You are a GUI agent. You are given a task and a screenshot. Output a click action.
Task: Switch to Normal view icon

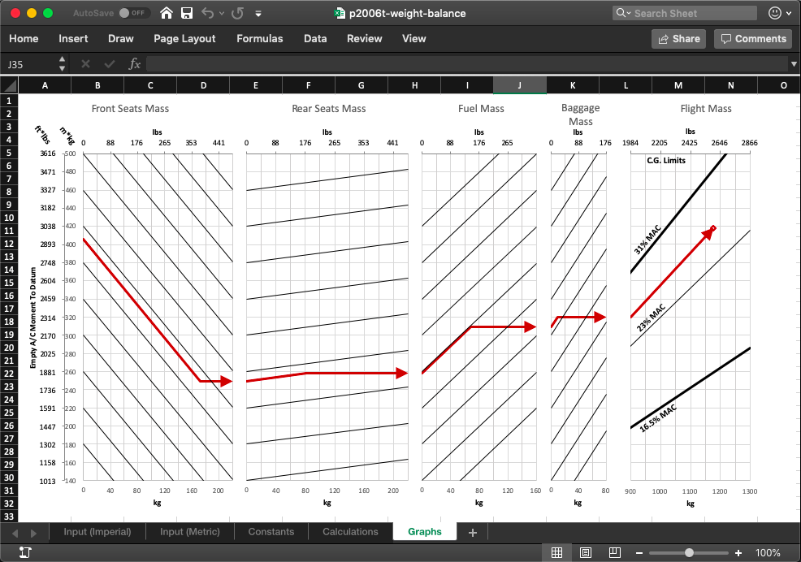click(x=556, y=552)
